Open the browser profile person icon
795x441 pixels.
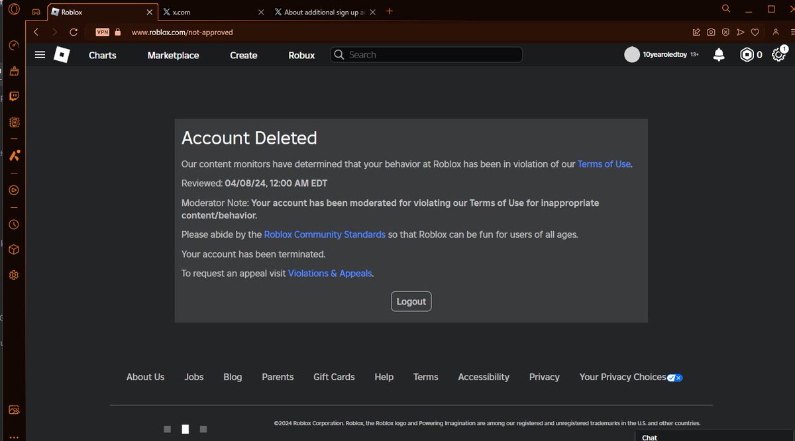click(x=776, y=32)
